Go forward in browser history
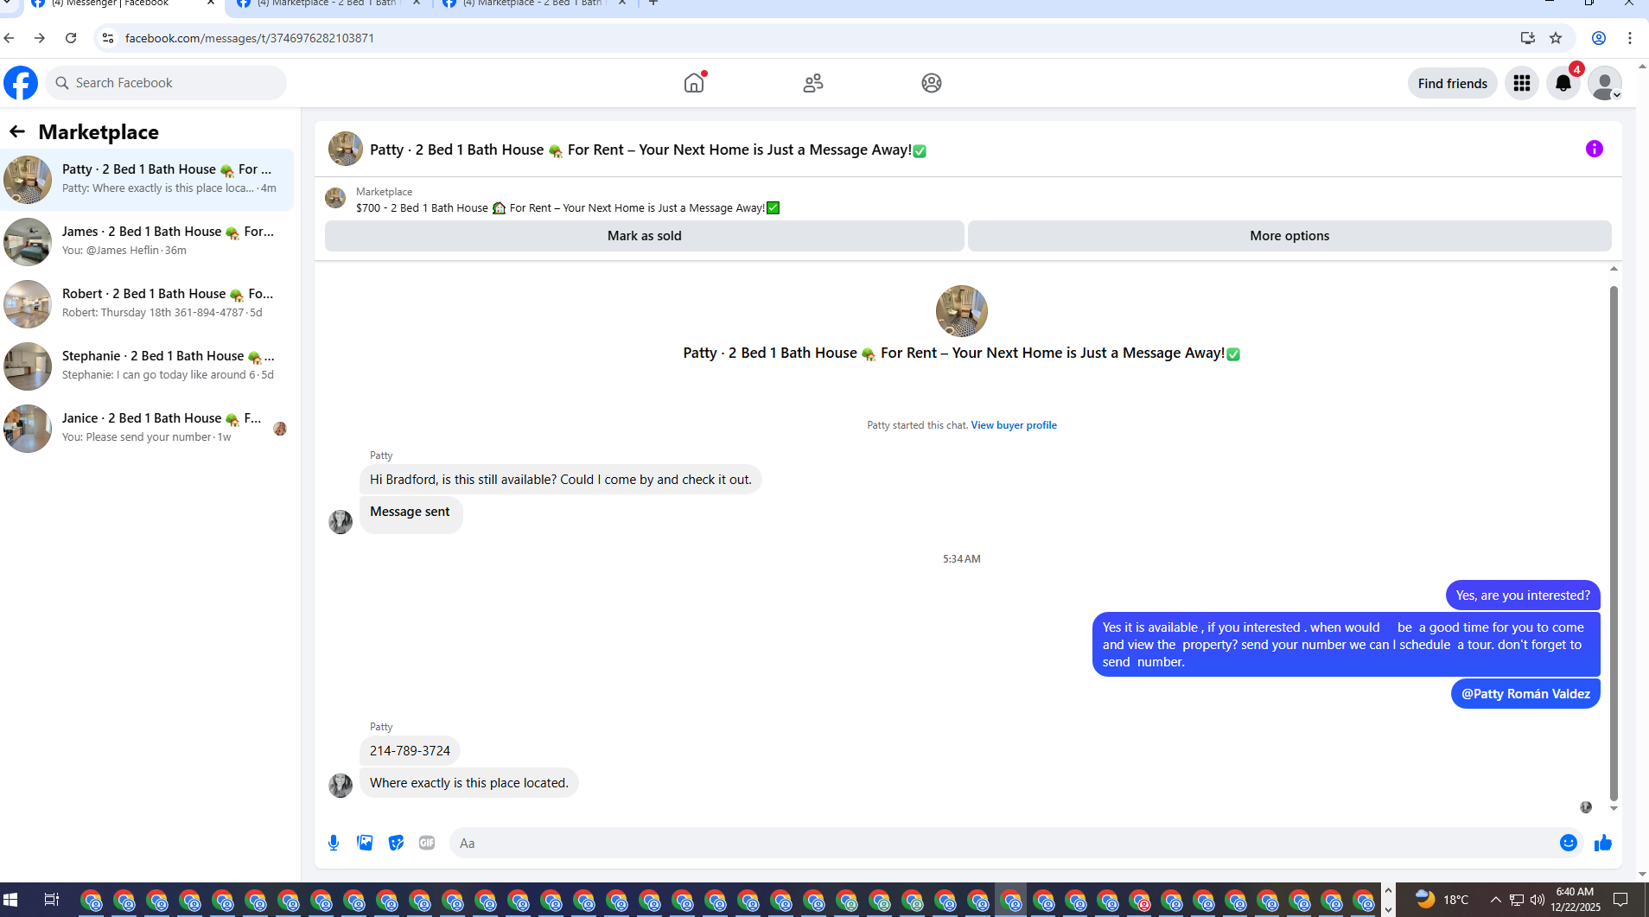Image resolution: width=1649 pixels, height=917 pixels. (40, 38)
